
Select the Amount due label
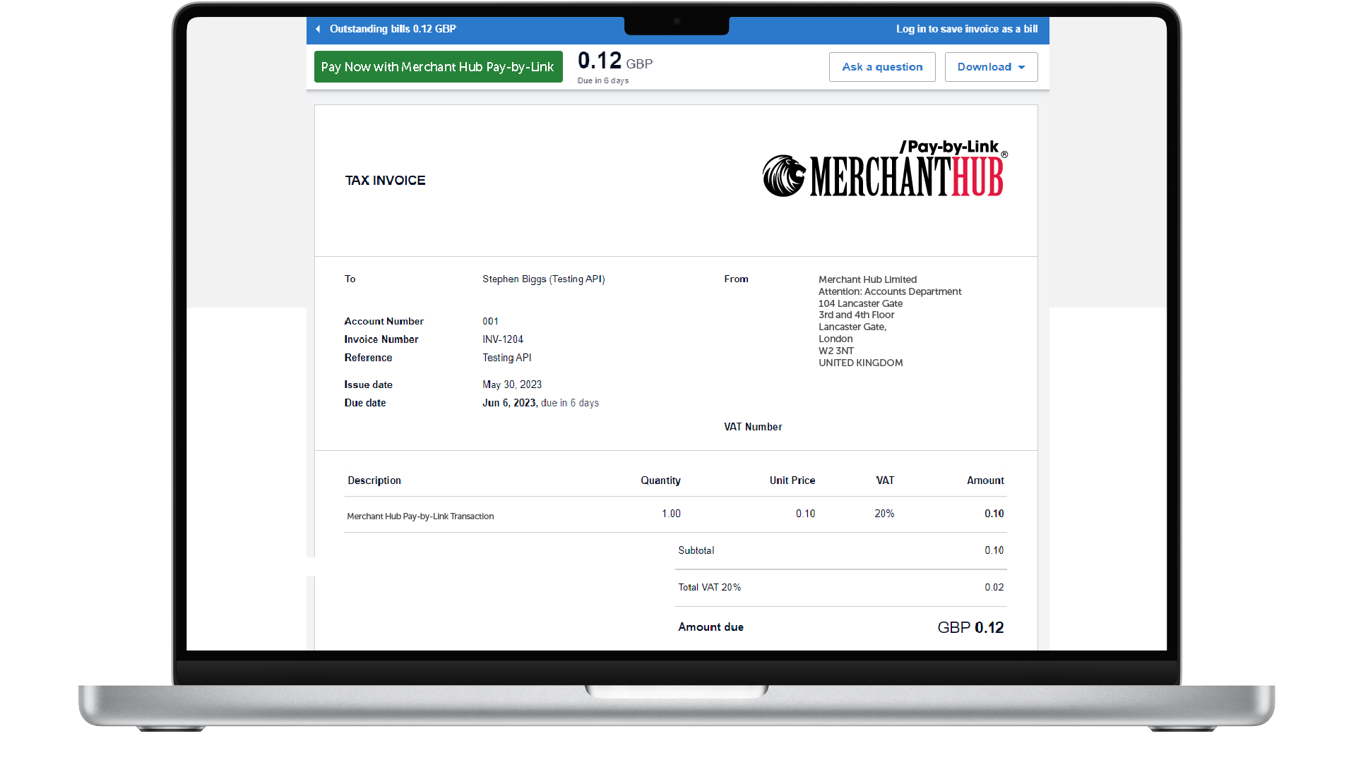710,627
